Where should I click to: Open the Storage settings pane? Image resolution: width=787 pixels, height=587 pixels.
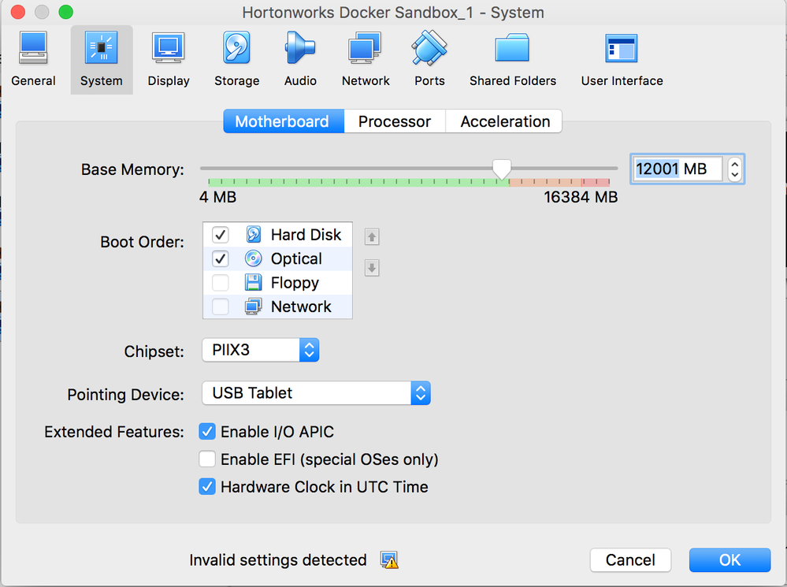[236, 59]
